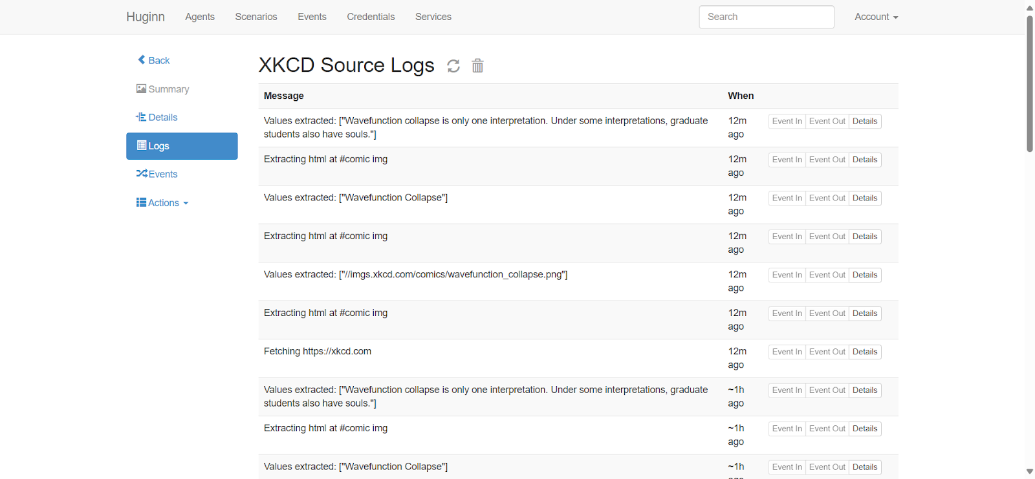The height and width of the screenshot is (479, 1035).
Task: Click Event In for ~1h Extracting html row
Action: click(787, 429)
